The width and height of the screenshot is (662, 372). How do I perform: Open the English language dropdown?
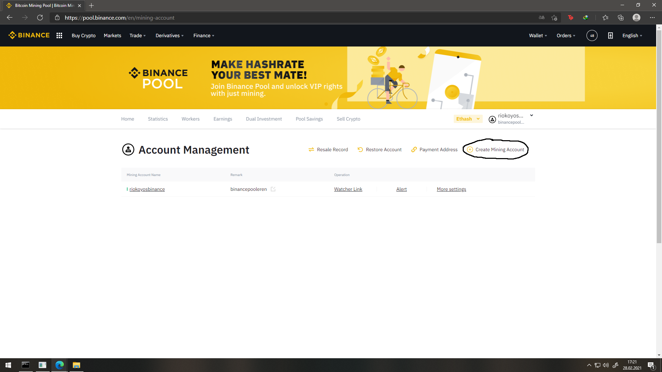(x=632, y=35)
